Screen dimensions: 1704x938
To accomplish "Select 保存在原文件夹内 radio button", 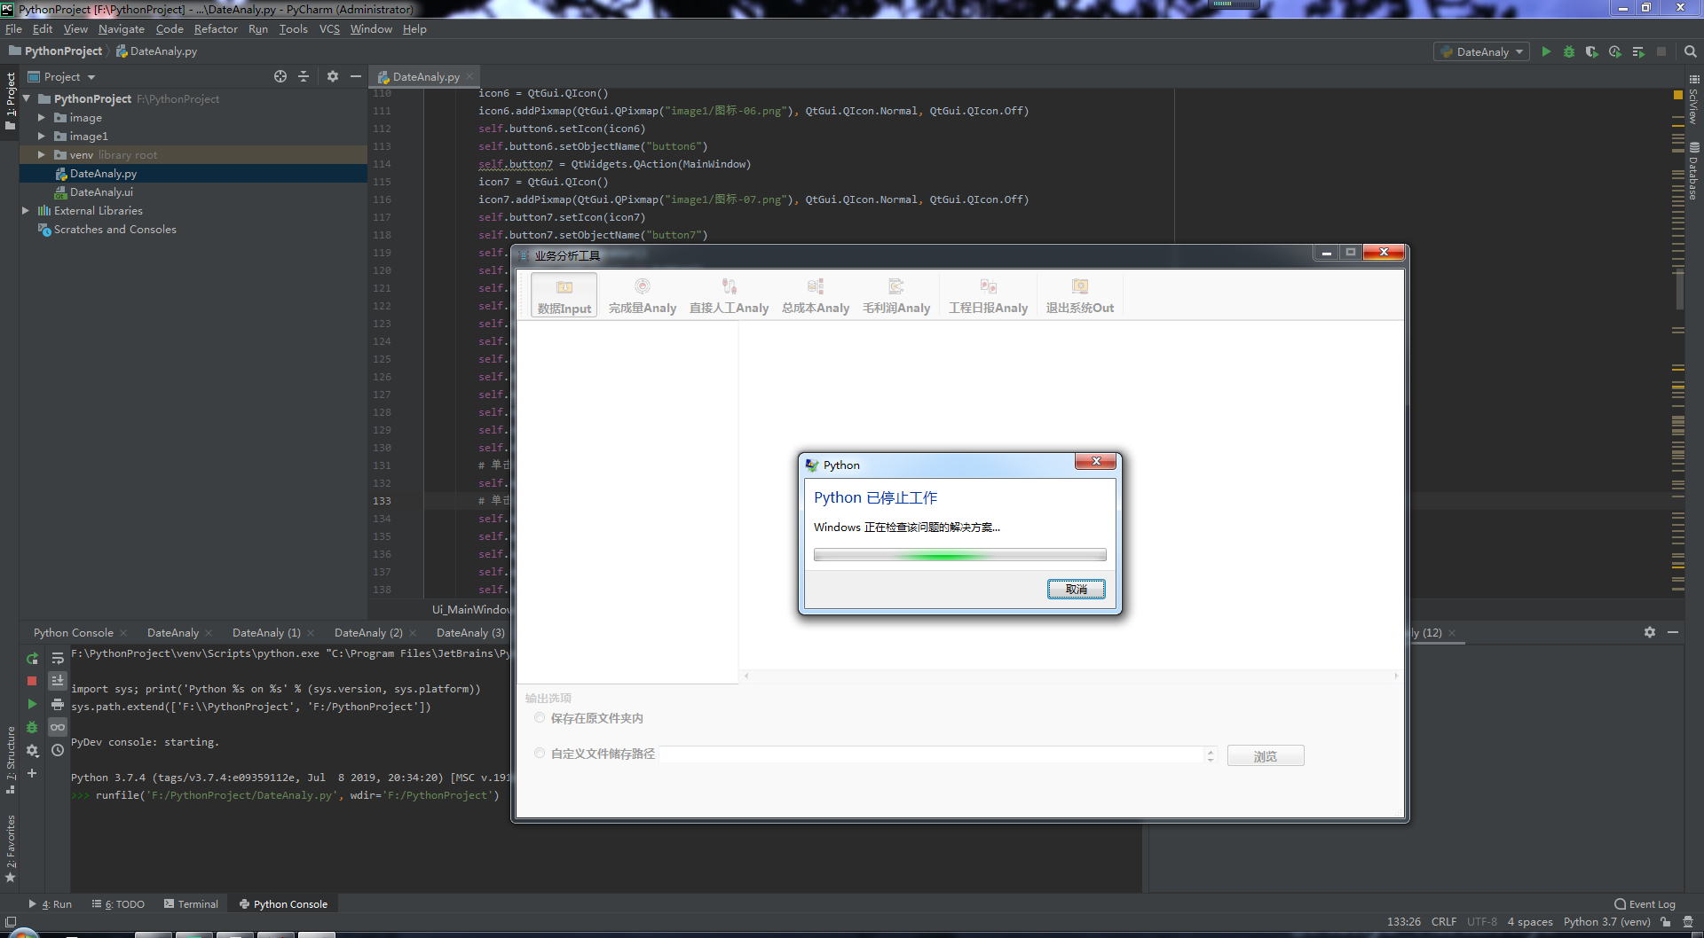I will [x=540, y=717].
